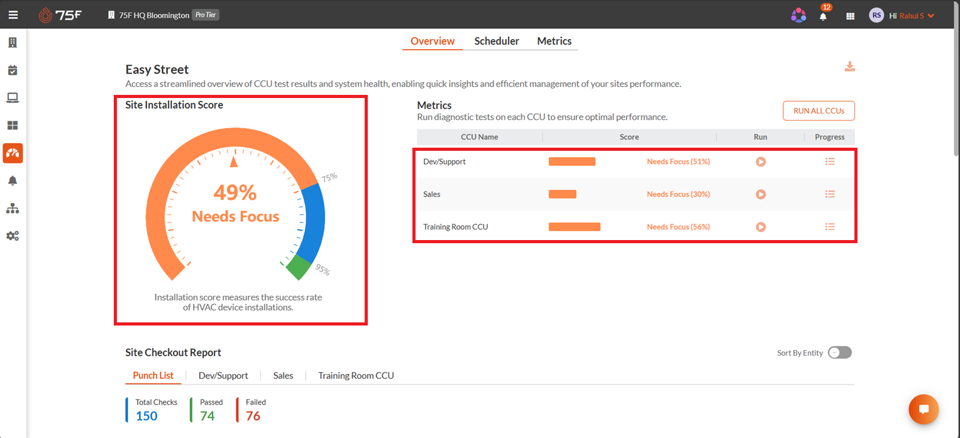Expand the user dropdown arrow next to Rahul S

931,16
